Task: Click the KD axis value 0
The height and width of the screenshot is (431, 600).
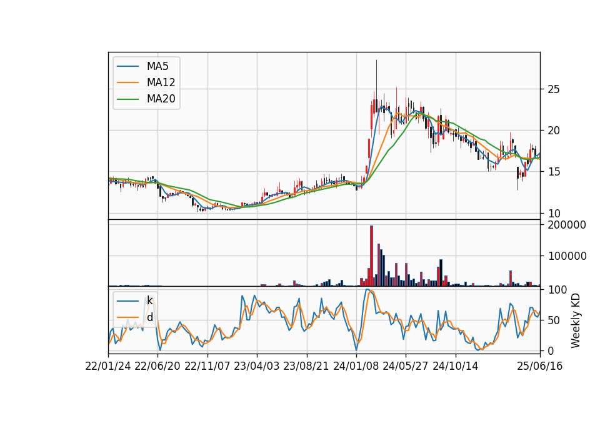Action: [x=551, y=350]
